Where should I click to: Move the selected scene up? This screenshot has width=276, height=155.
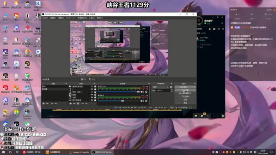point(52,104)
